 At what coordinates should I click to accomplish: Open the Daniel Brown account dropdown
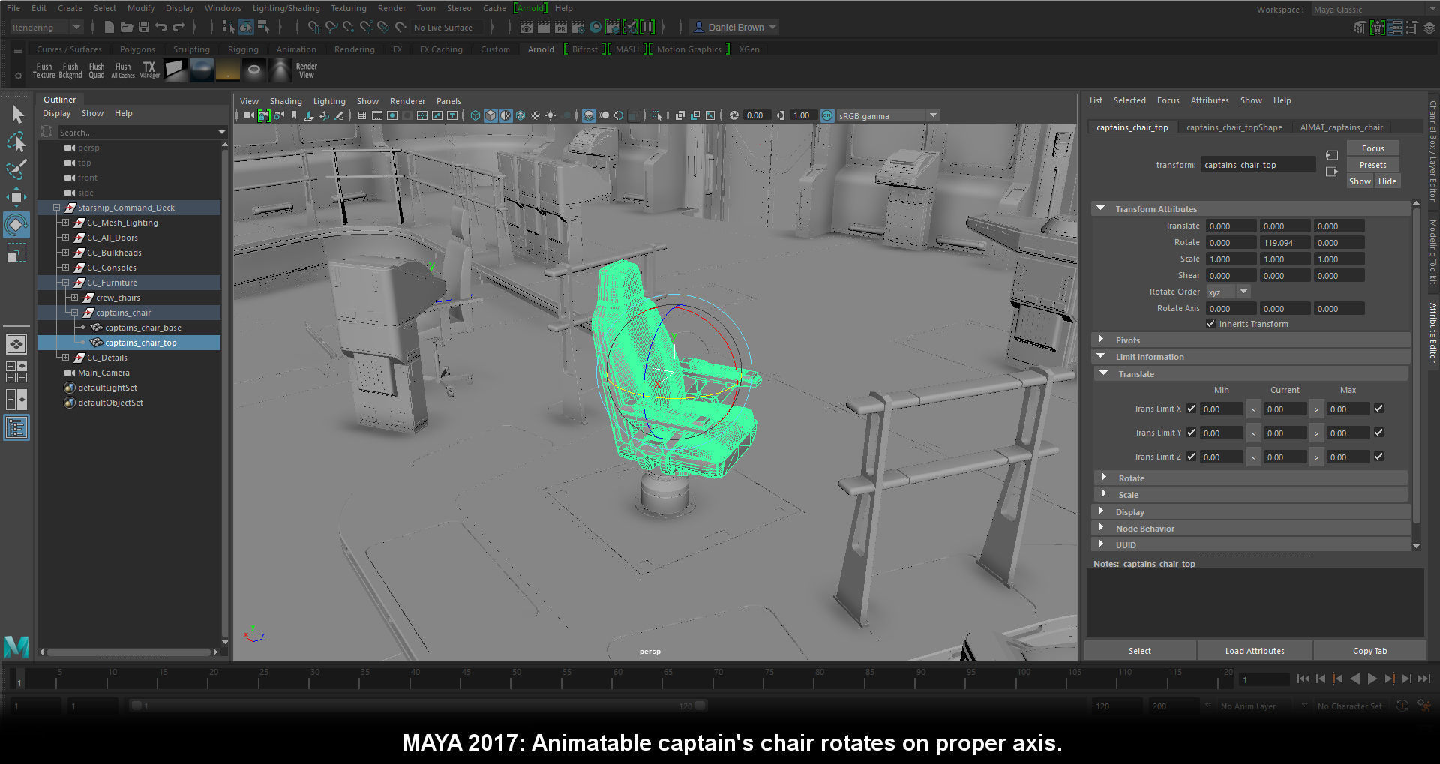coord(735,28)
